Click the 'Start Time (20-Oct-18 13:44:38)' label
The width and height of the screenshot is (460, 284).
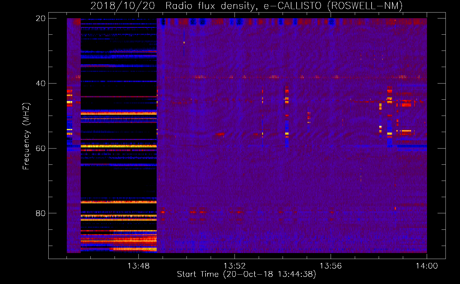point(246,274)
